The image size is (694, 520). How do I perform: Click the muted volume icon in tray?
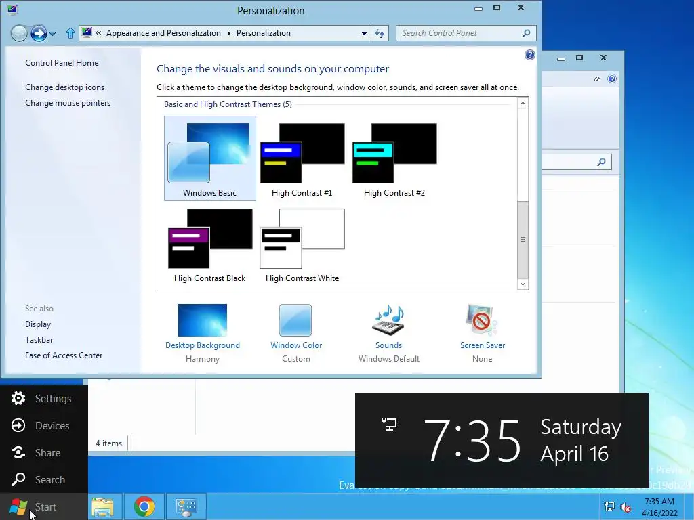click(x=626, y=507)
